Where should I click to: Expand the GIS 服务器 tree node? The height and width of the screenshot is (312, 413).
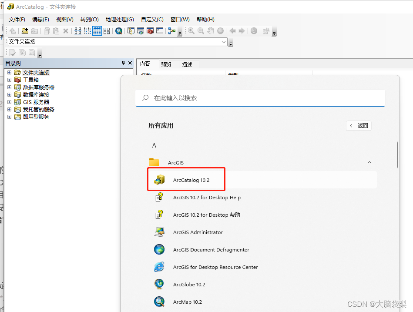click(x=10, y=102)
